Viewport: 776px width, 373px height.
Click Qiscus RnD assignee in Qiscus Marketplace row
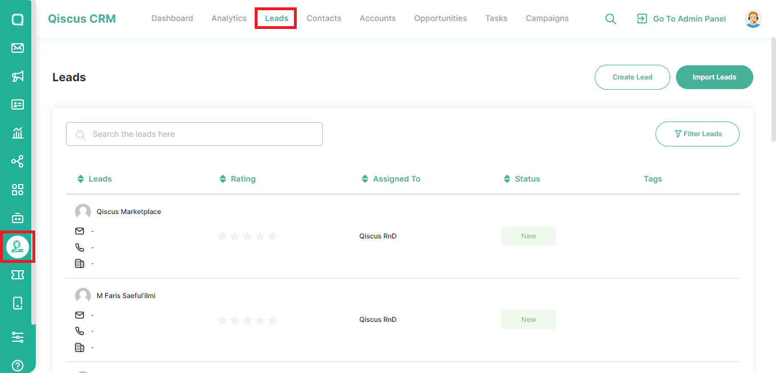[x=378, y=236]
